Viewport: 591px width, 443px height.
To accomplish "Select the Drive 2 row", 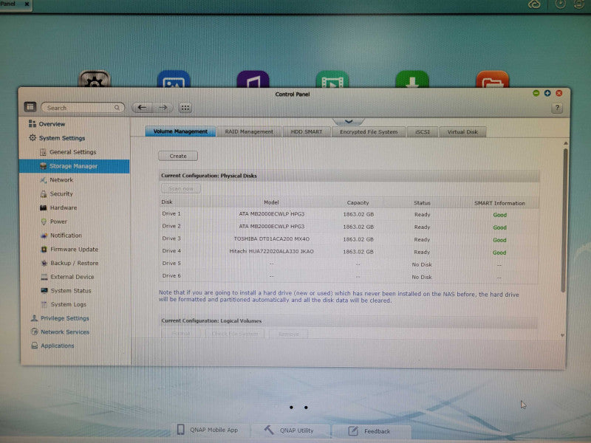I will tap(349, 227).
